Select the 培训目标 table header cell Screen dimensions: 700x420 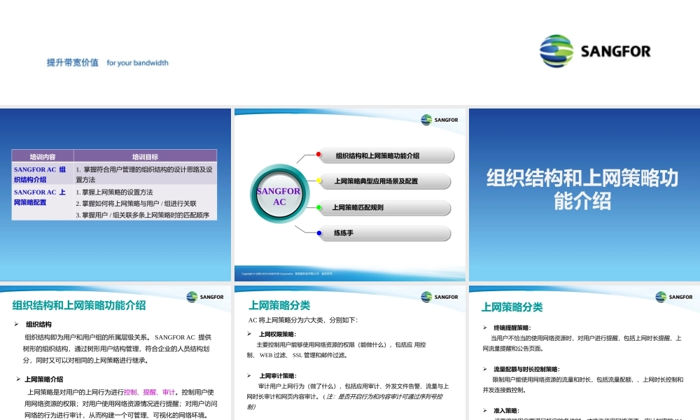(145, 156)
